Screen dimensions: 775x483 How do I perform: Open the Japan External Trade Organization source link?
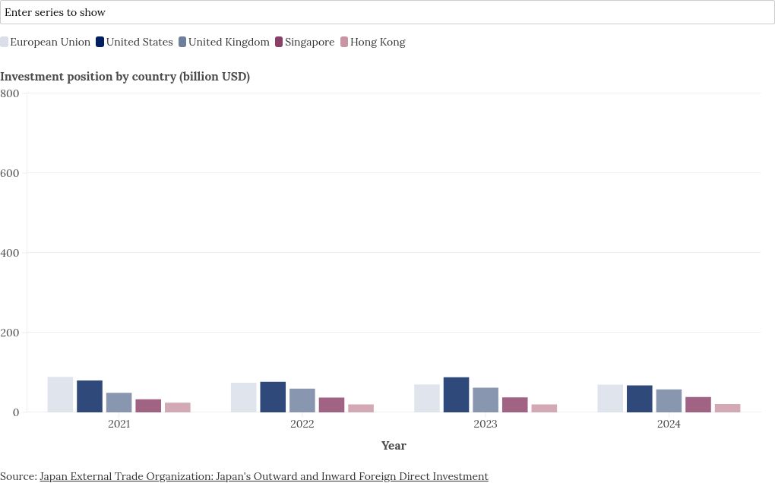tap(264, 476)
